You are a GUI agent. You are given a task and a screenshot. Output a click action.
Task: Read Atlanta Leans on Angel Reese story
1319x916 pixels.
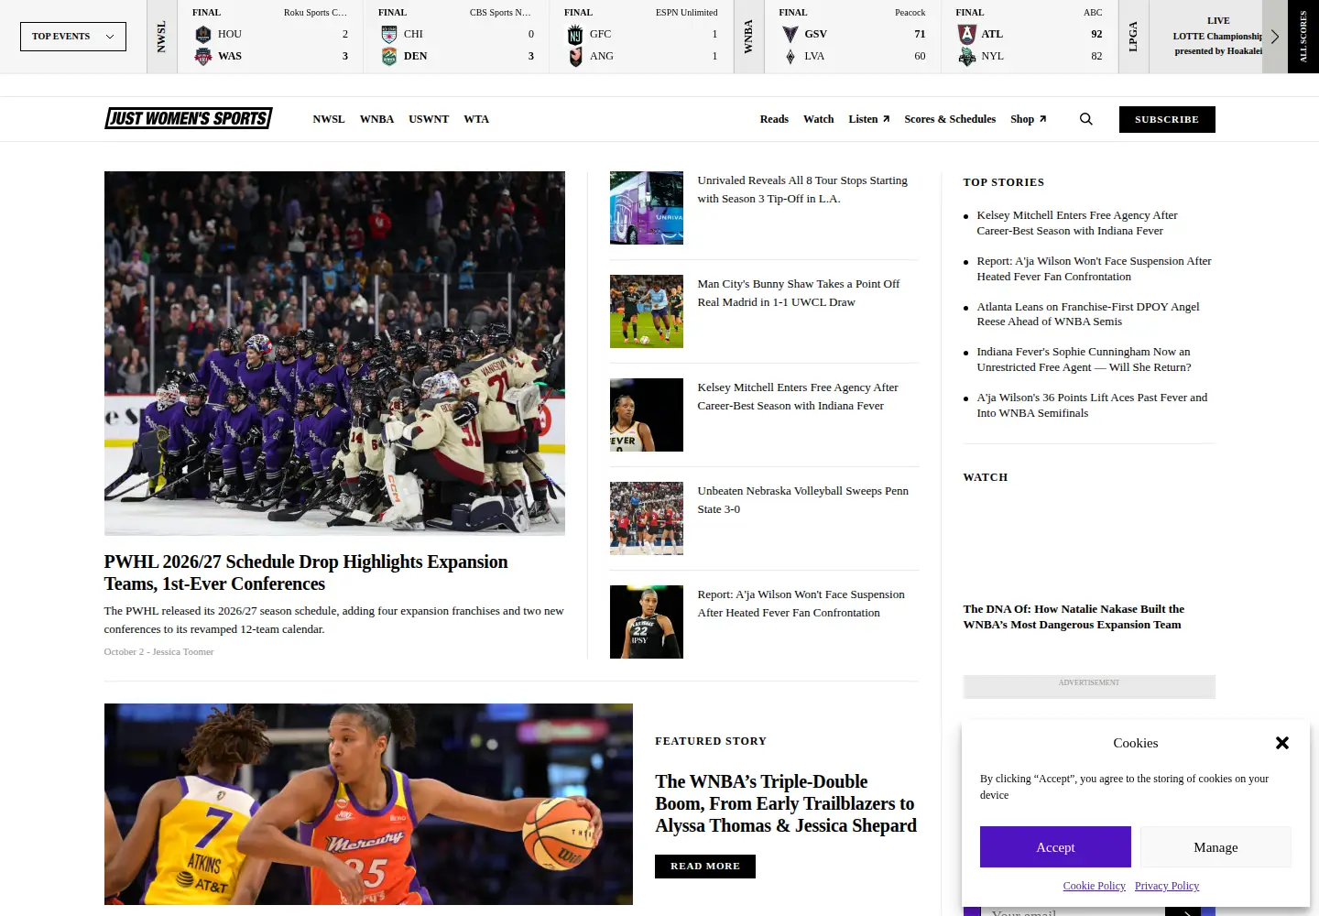click(1088, 314)
